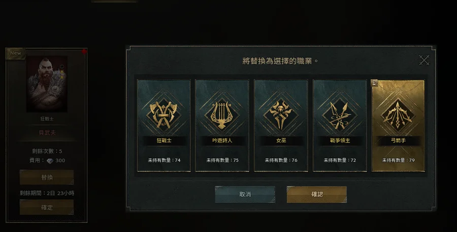Click the red gem on hero card corner
The height and width of the screenshot is (232, 457).
84,52
